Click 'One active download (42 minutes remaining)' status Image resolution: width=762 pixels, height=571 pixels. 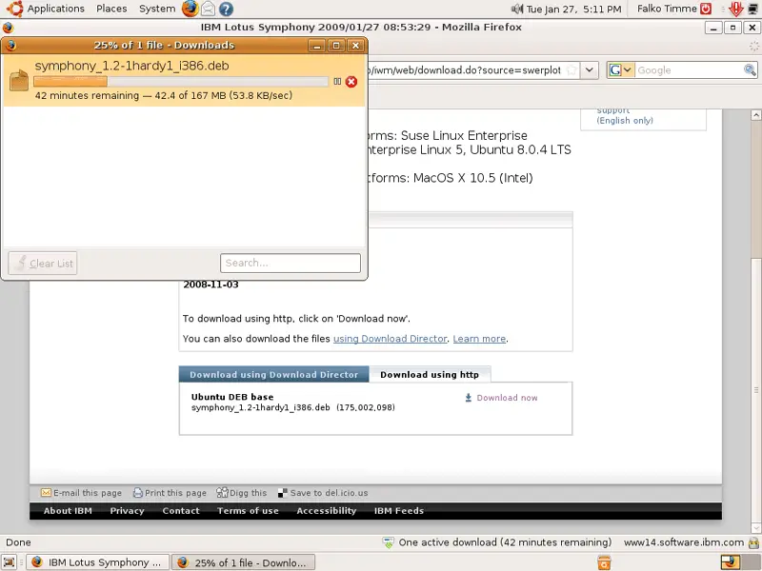coord(505,542)
